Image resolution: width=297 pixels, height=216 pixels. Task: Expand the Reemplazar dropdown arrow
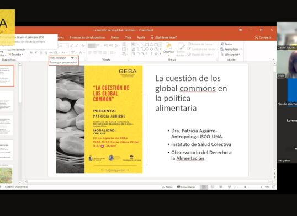[x=241, y=49]
